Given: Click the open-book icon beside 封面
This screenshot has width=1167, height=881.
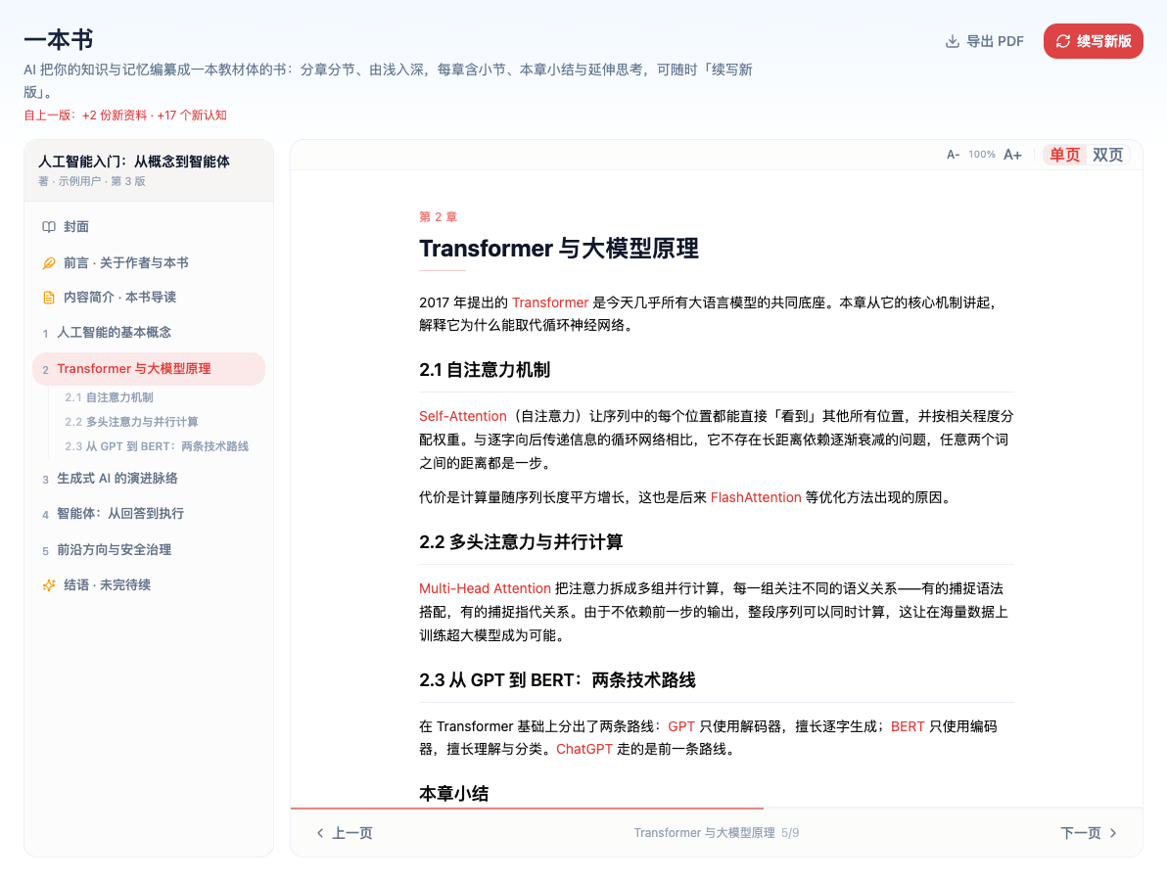Looking at the screenshot, I should 48,227.
